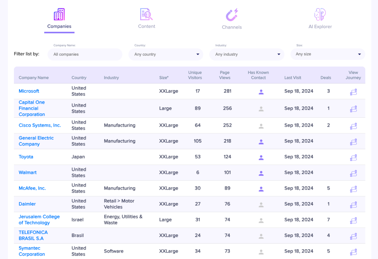The height and width of the screenshot is (259, 378).
Task: View journey for TELEFONICA BRASIL S.A
Action: click(x=353, y=236)
